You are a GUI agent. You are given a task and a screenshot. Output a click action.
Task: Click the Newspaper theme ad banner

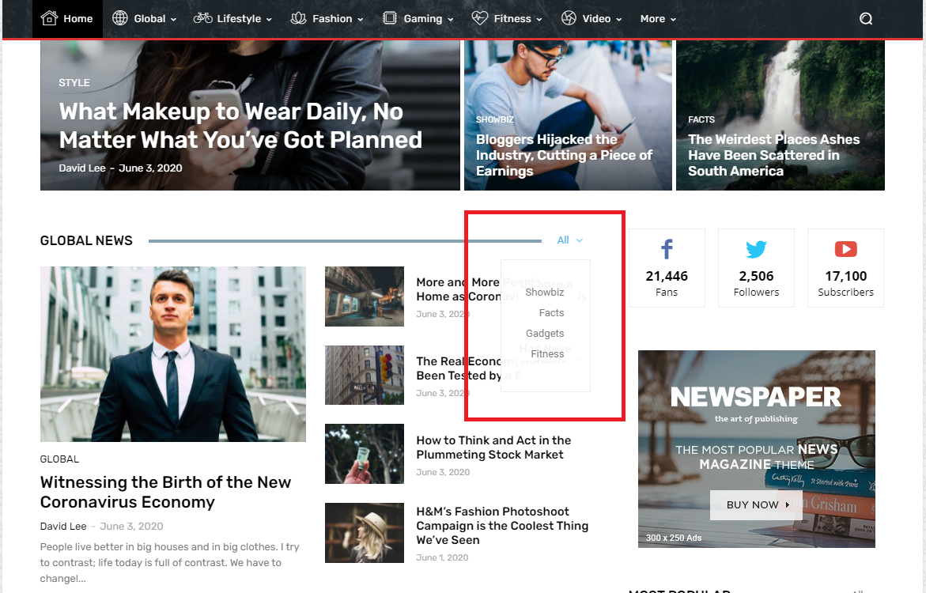coord(757,449)
